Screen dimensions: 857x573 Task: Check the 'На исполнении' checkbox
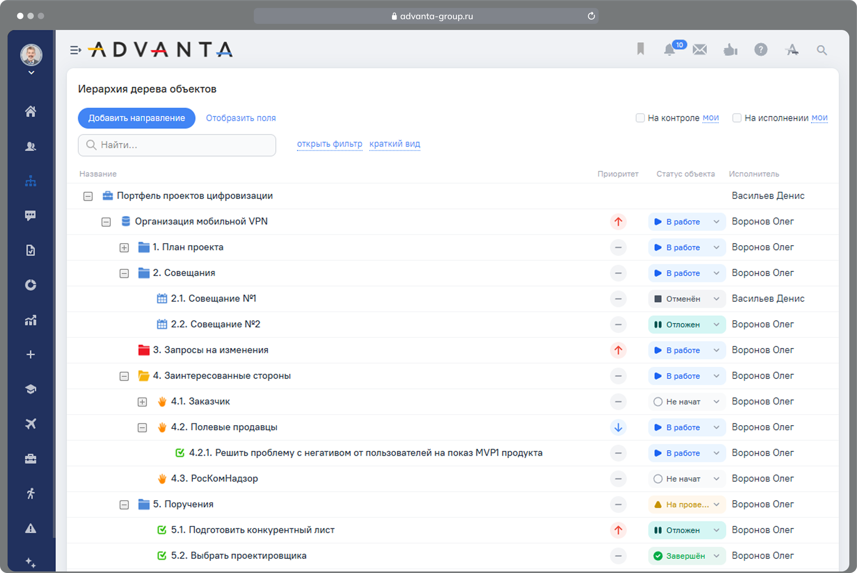click(737, 118)
